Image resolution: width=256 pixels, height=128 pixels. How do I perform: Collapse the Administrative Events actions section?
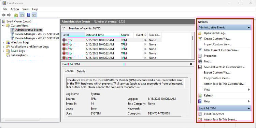(x=248, y=28)
